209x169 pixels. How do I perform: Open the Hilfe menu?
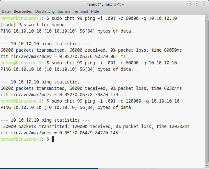point(95,11)
